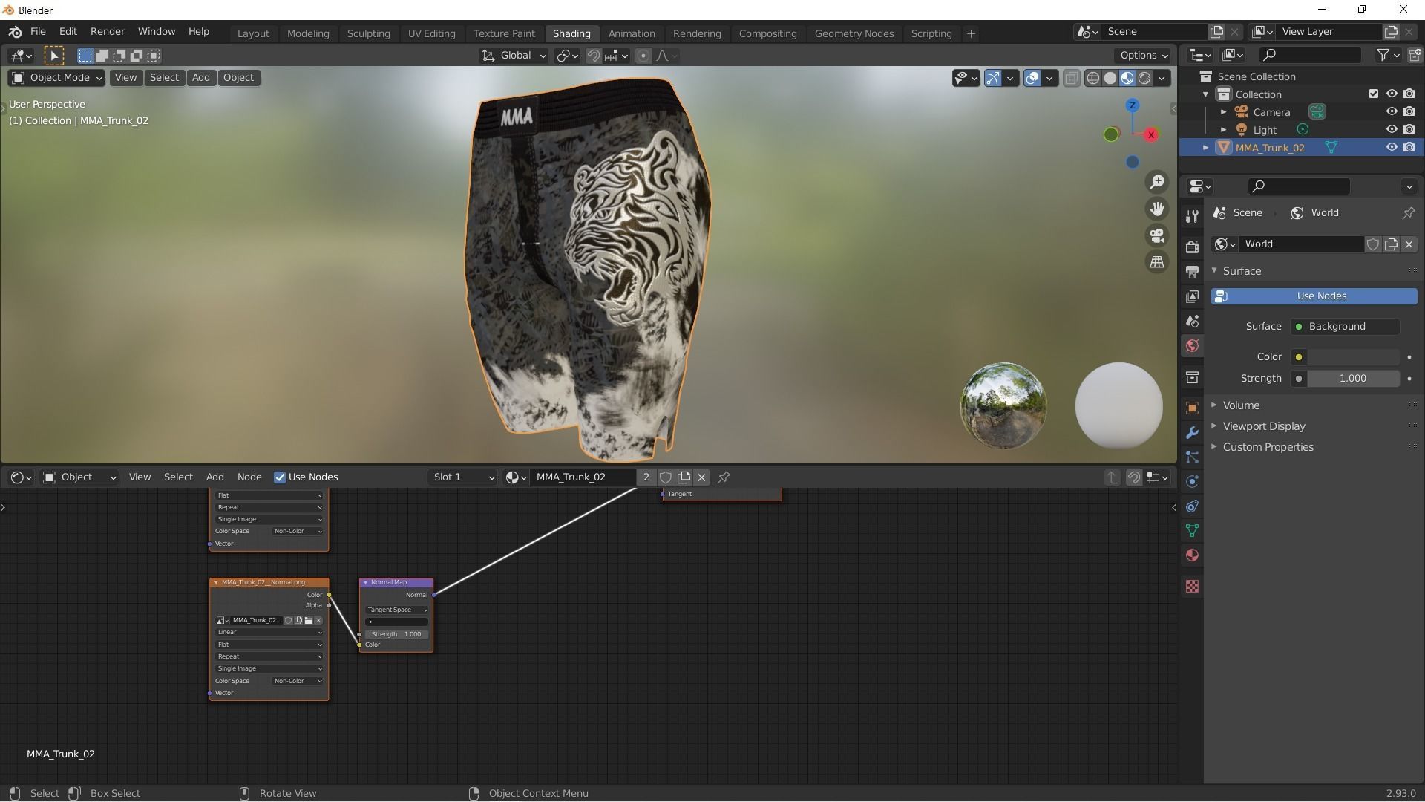Open Modifier properties wrench icon
Image resolution: width=1425 pixels, height=802 pixels.
(1192, 432)
